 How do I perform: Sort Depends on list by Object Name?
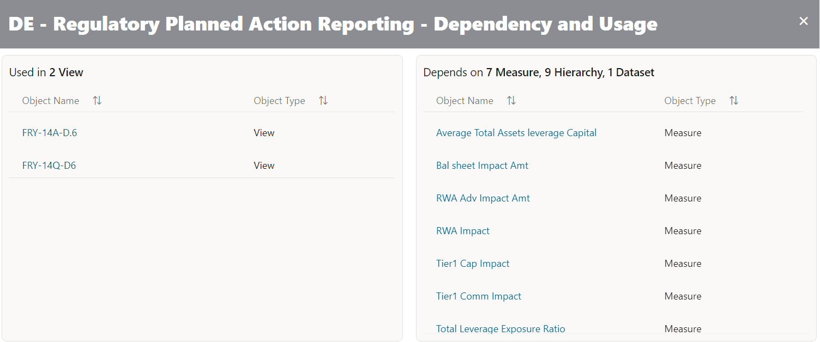pos(511,101)
